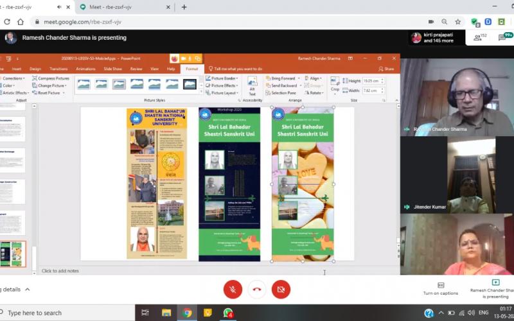Open File Explorer from the taskbar

(166, 313)
